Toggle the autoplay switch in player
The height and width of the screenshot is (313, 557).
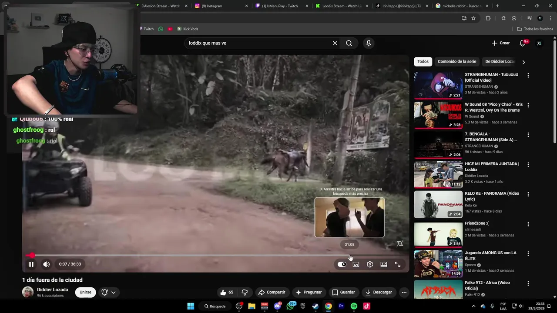[x=342, y=264]
